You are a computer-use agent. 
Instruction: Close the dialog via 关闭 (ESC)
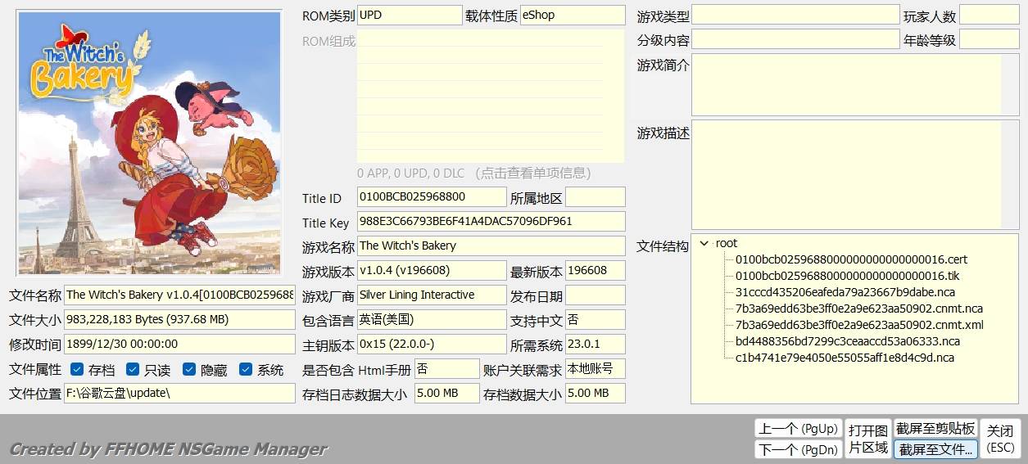1000,439
